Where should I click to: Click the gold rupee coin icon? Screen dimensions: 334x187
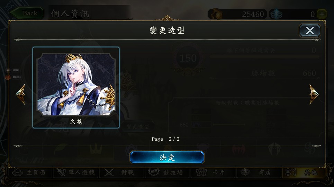point(216,14)
